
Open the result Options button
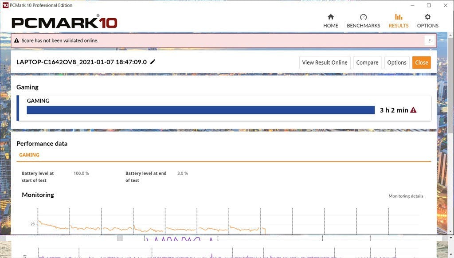coord(397,63)
